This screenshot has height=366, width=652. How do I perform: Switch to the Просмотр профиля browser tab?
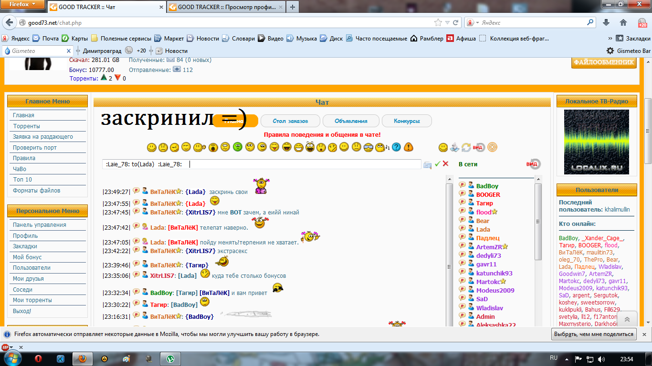point(225,7)
